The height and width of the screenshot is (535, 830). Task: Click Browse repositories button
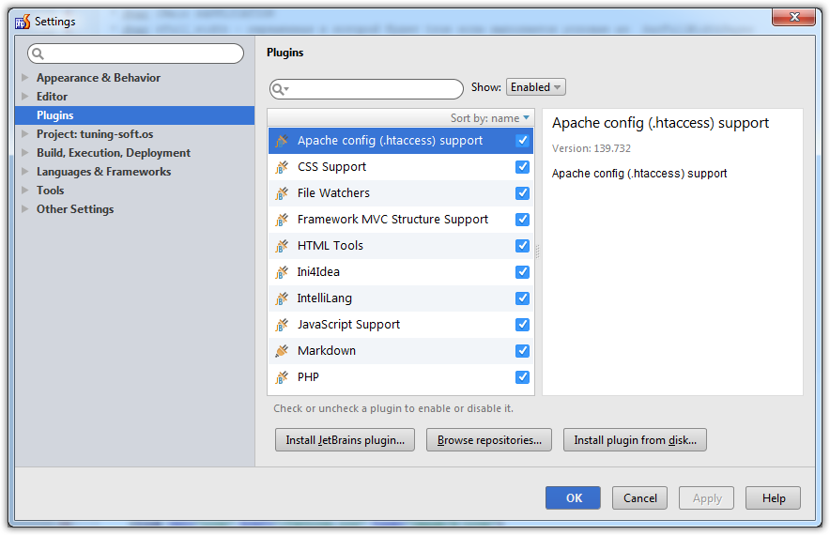pos(489,440)
